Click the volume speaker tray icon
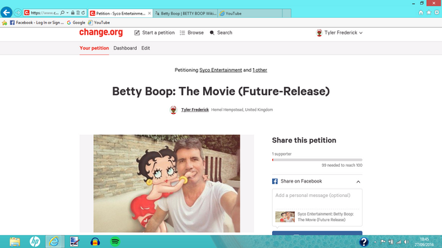This screenshot has width=442, height=248. (406, 242)
